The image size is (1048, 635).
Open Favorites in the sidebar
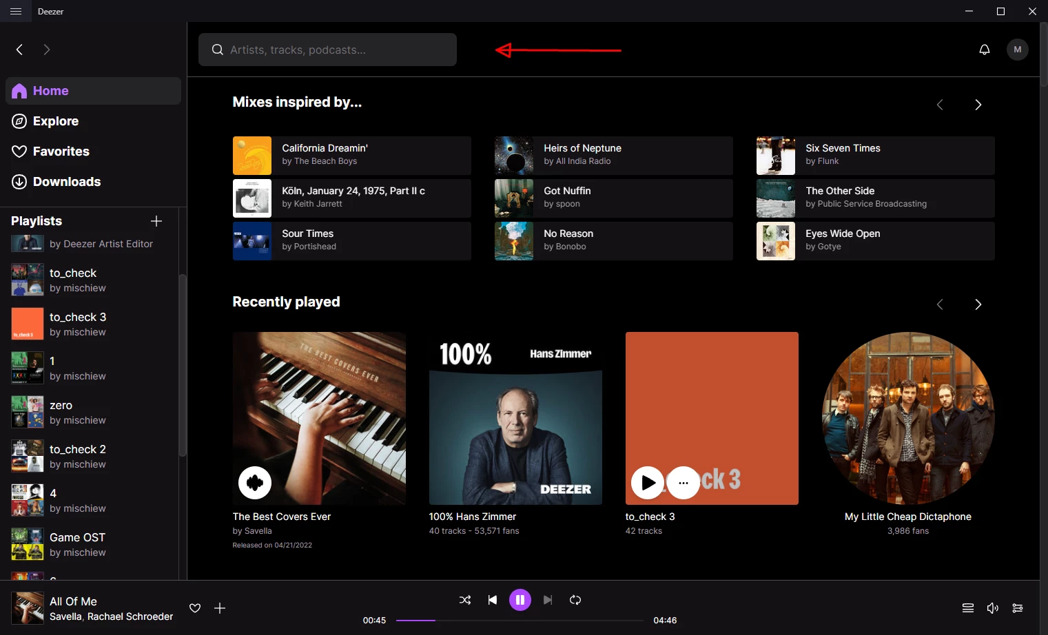tap(94, 152)
